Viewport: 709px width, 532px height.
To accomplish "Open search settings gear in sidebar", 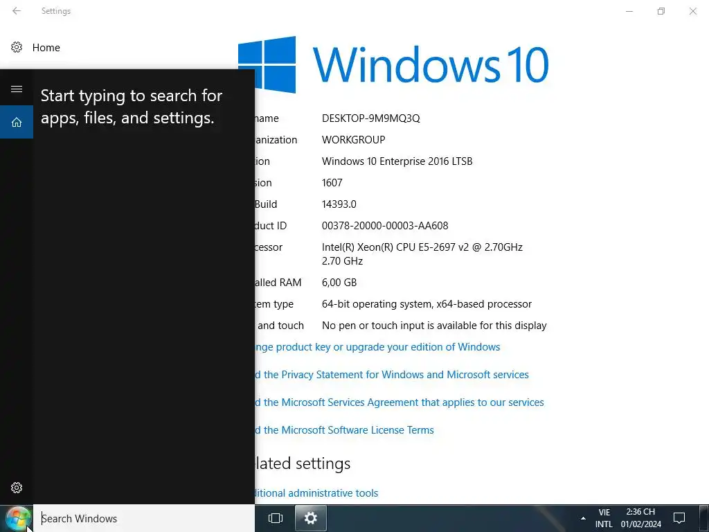I will point(17,488).
